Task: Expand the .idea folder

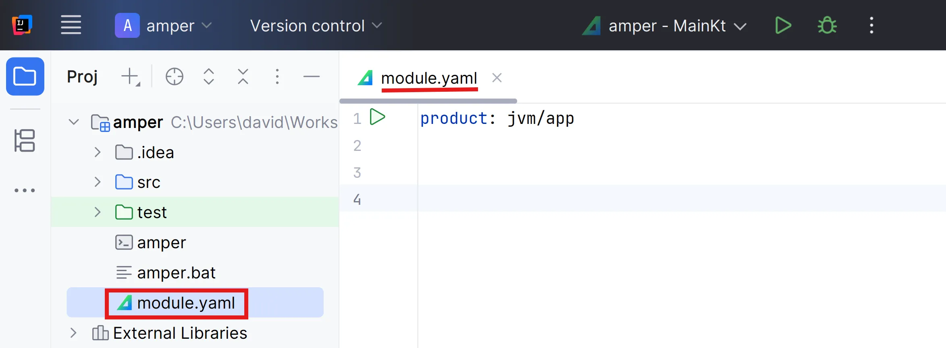Action: pyautogui.click(x=97, y=152)
